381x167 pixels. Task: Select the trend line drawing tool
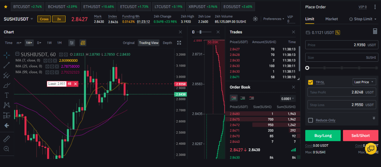[7, 65]
